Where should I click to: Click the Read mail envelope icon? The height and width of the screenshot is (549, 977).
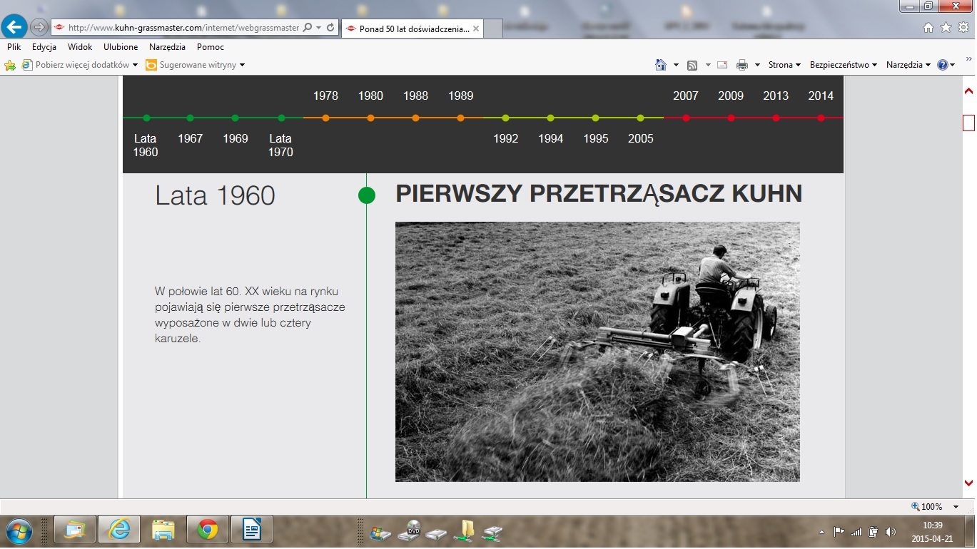tap(722, 65)
